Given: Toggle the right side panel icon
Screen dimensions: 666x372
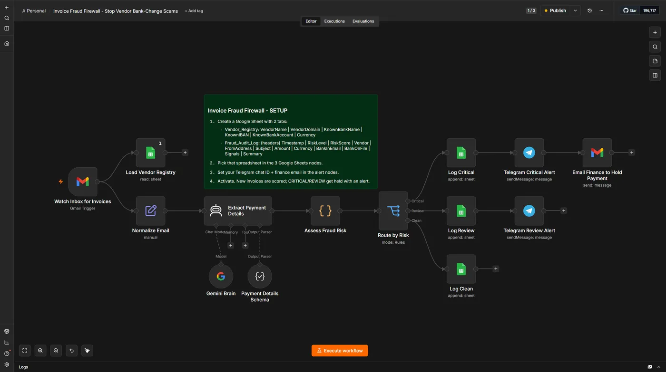Looking at the screenshot, I should 655,75.
